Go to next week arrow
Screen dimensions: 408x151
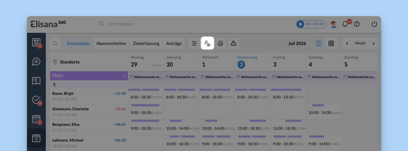[373, 43]
